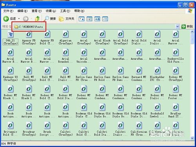196x147 pixels.
Task: Select the Bernard MT Condensed font
Action: (x=139, y=74)
